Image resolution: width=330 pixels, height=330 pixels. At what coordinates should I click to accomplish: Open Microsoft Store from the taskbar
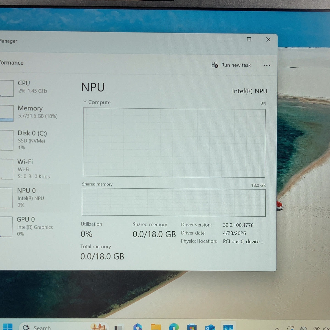tap(192, 327)
